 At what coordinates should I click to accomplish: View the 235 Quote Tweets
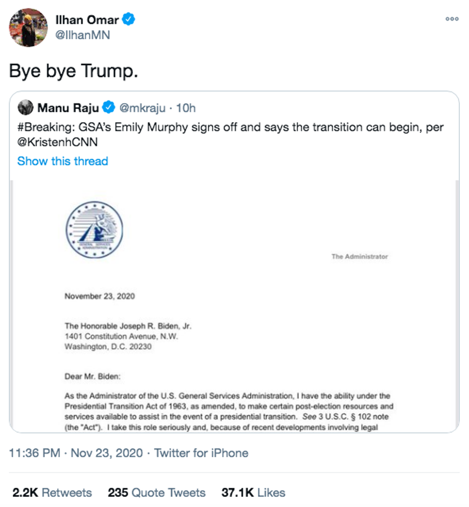pyautogui.click(x=156, y=493)
